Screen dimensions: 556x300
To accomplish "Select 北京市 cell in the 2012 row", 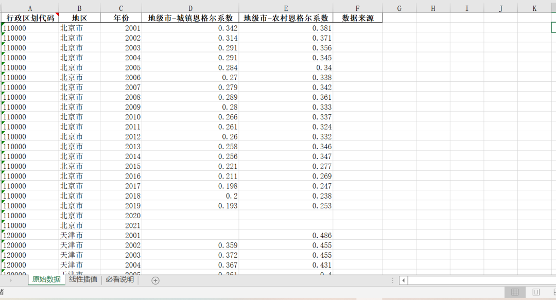I will tap(79, 136).
